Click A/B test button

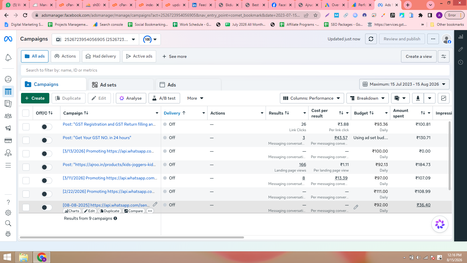click(x=164, y=98)
